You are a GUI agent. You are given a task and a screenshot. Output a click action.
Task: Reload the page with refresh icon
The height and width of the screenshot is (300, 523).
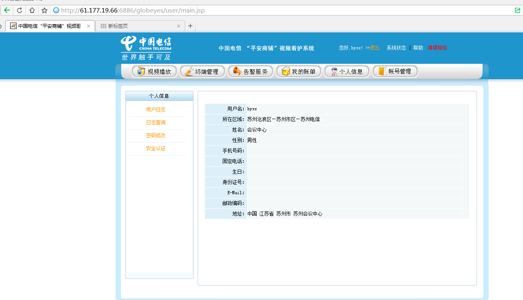[19, 10]
